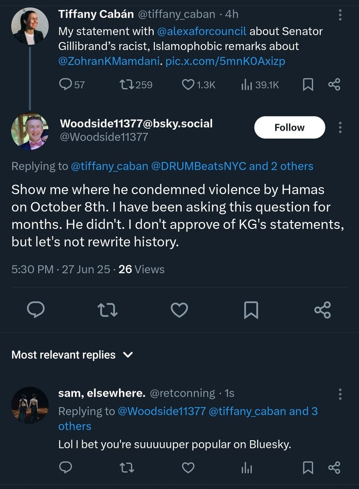This screenshot has width=359, height=489.
Task: Follow the Woodside11377 account
Action: click(x=289, y=127)
